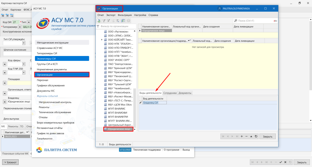The image size is (312, 167).
Task: Click the building icon of ФГУП ВНИИМС
Action: point(105,109)
